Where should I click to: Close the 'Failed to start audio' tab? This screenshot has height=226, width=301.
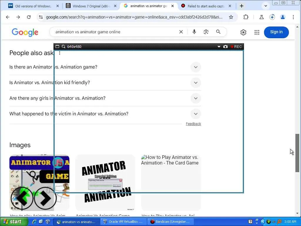coord(230,6)
